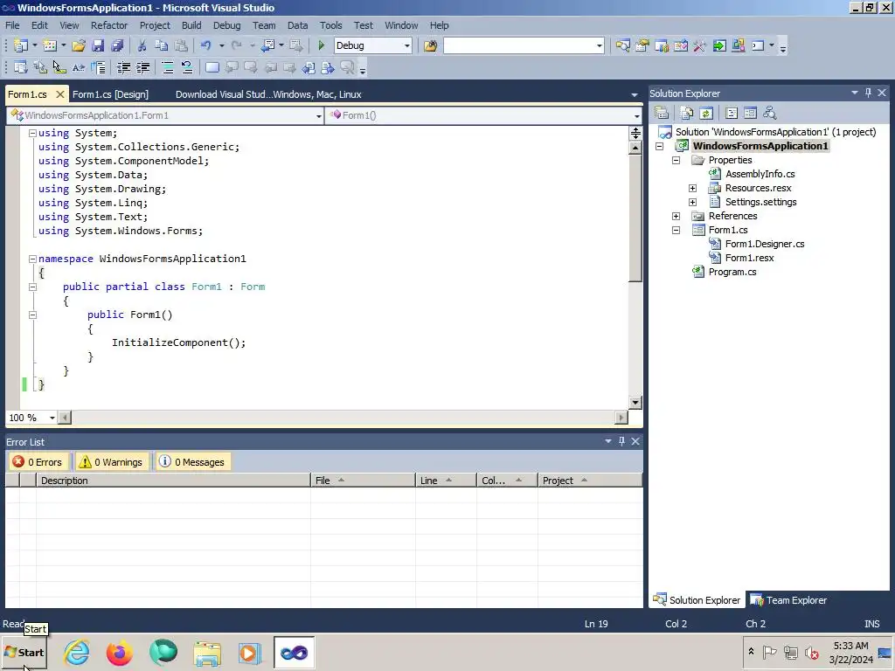The image size is (895, 671).
Task: Sort Error List by the Project column
Action: pyautogui.click(x=590, y=481)
